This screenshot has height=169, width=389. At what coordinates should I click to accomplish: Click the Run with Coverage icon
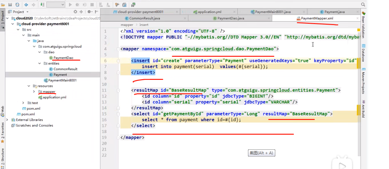tap(85, 5)
